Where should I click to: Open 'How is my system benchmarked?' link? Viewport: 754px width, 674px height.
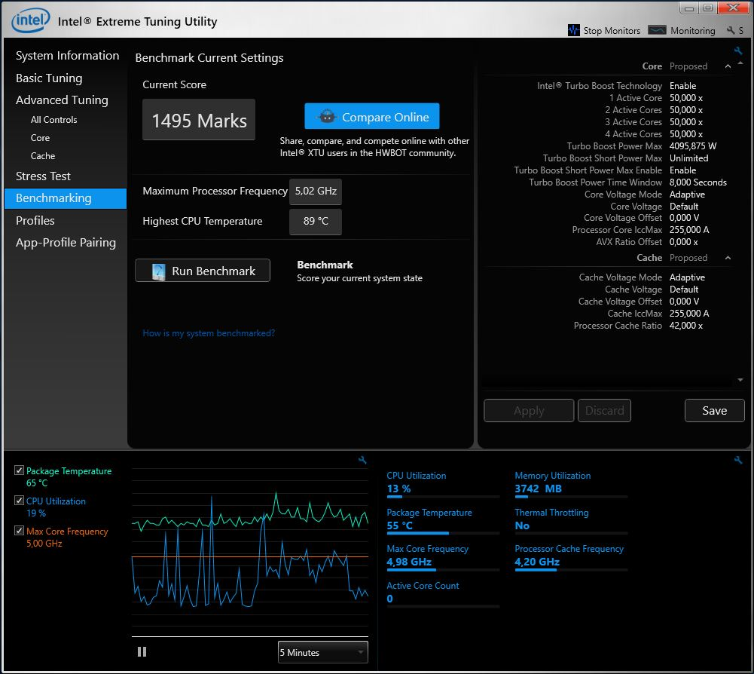209,333
